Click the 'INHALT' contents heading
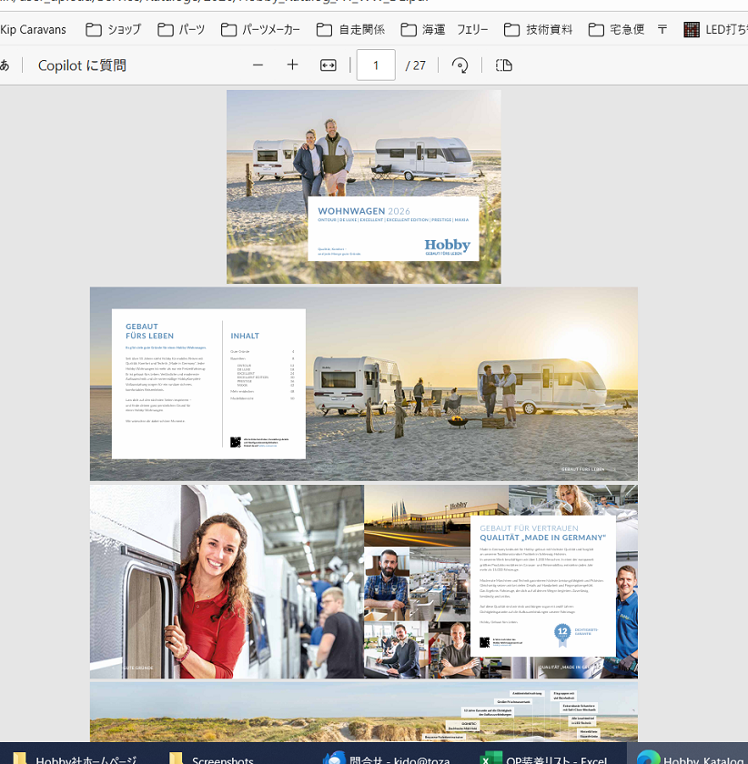Viewport: 748px width, 764px height. coord(245,336)
